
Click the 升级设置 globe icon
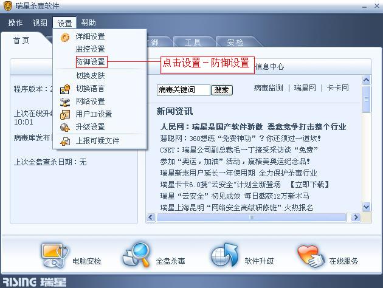click(65, 128)
